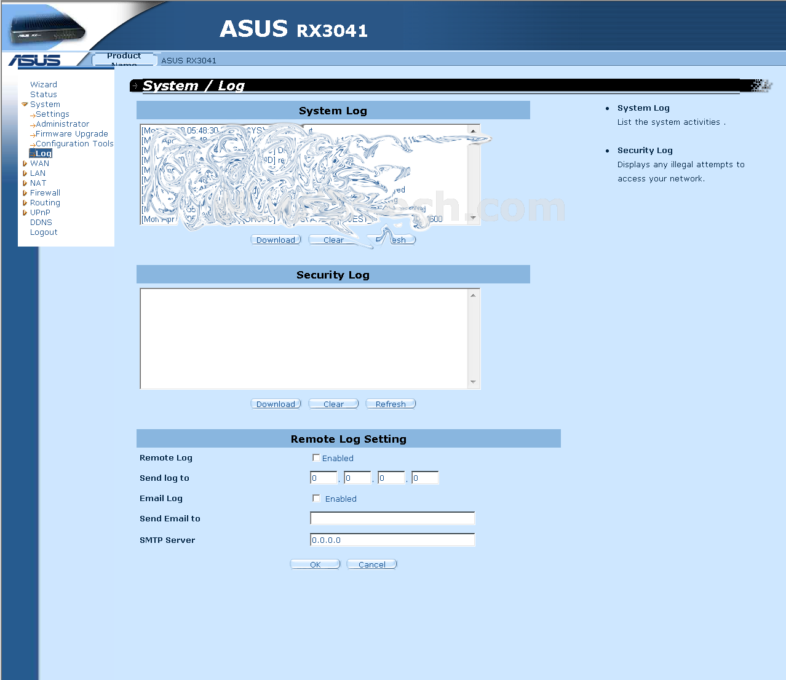Click the 'System / Log' page title
The height and width of the screenshot is (680, 786).
194,86
